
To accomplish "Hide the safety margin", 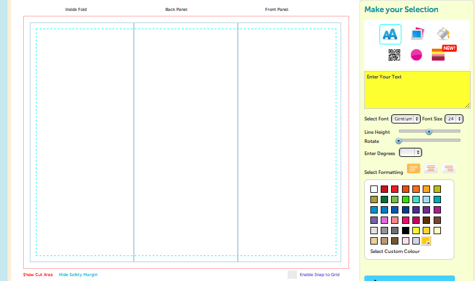I will [78, 275].
